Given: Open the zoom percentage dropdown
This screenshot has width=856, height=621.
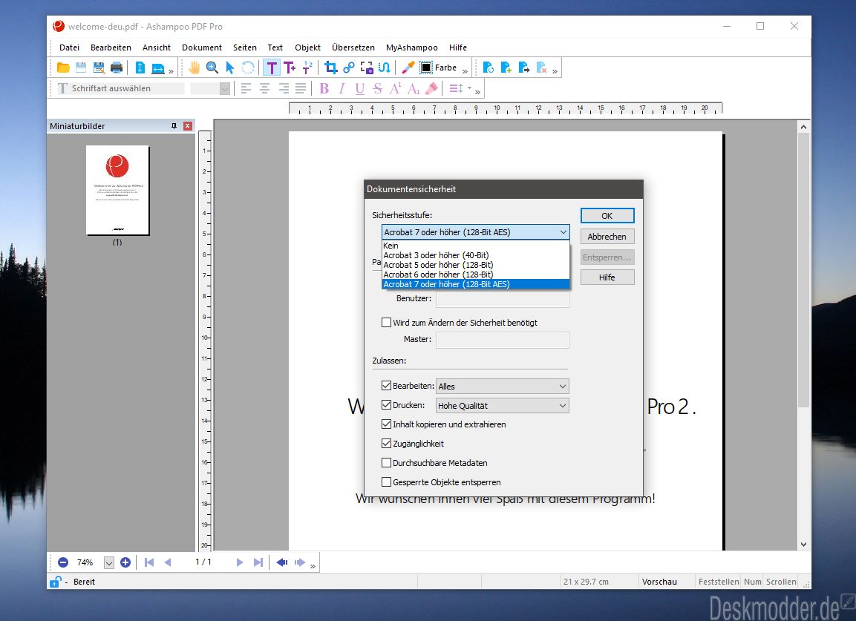Looking at the screenshot, I should point(108,562).
